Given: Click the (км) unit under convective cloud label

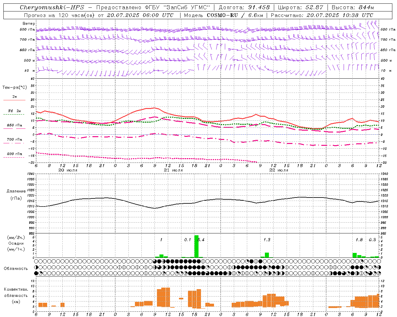Looking at the screenshot, I should point(16,302).
